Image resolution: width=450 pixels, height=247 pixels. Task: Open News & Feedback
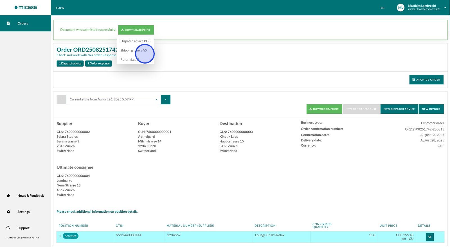click(31, 196)
